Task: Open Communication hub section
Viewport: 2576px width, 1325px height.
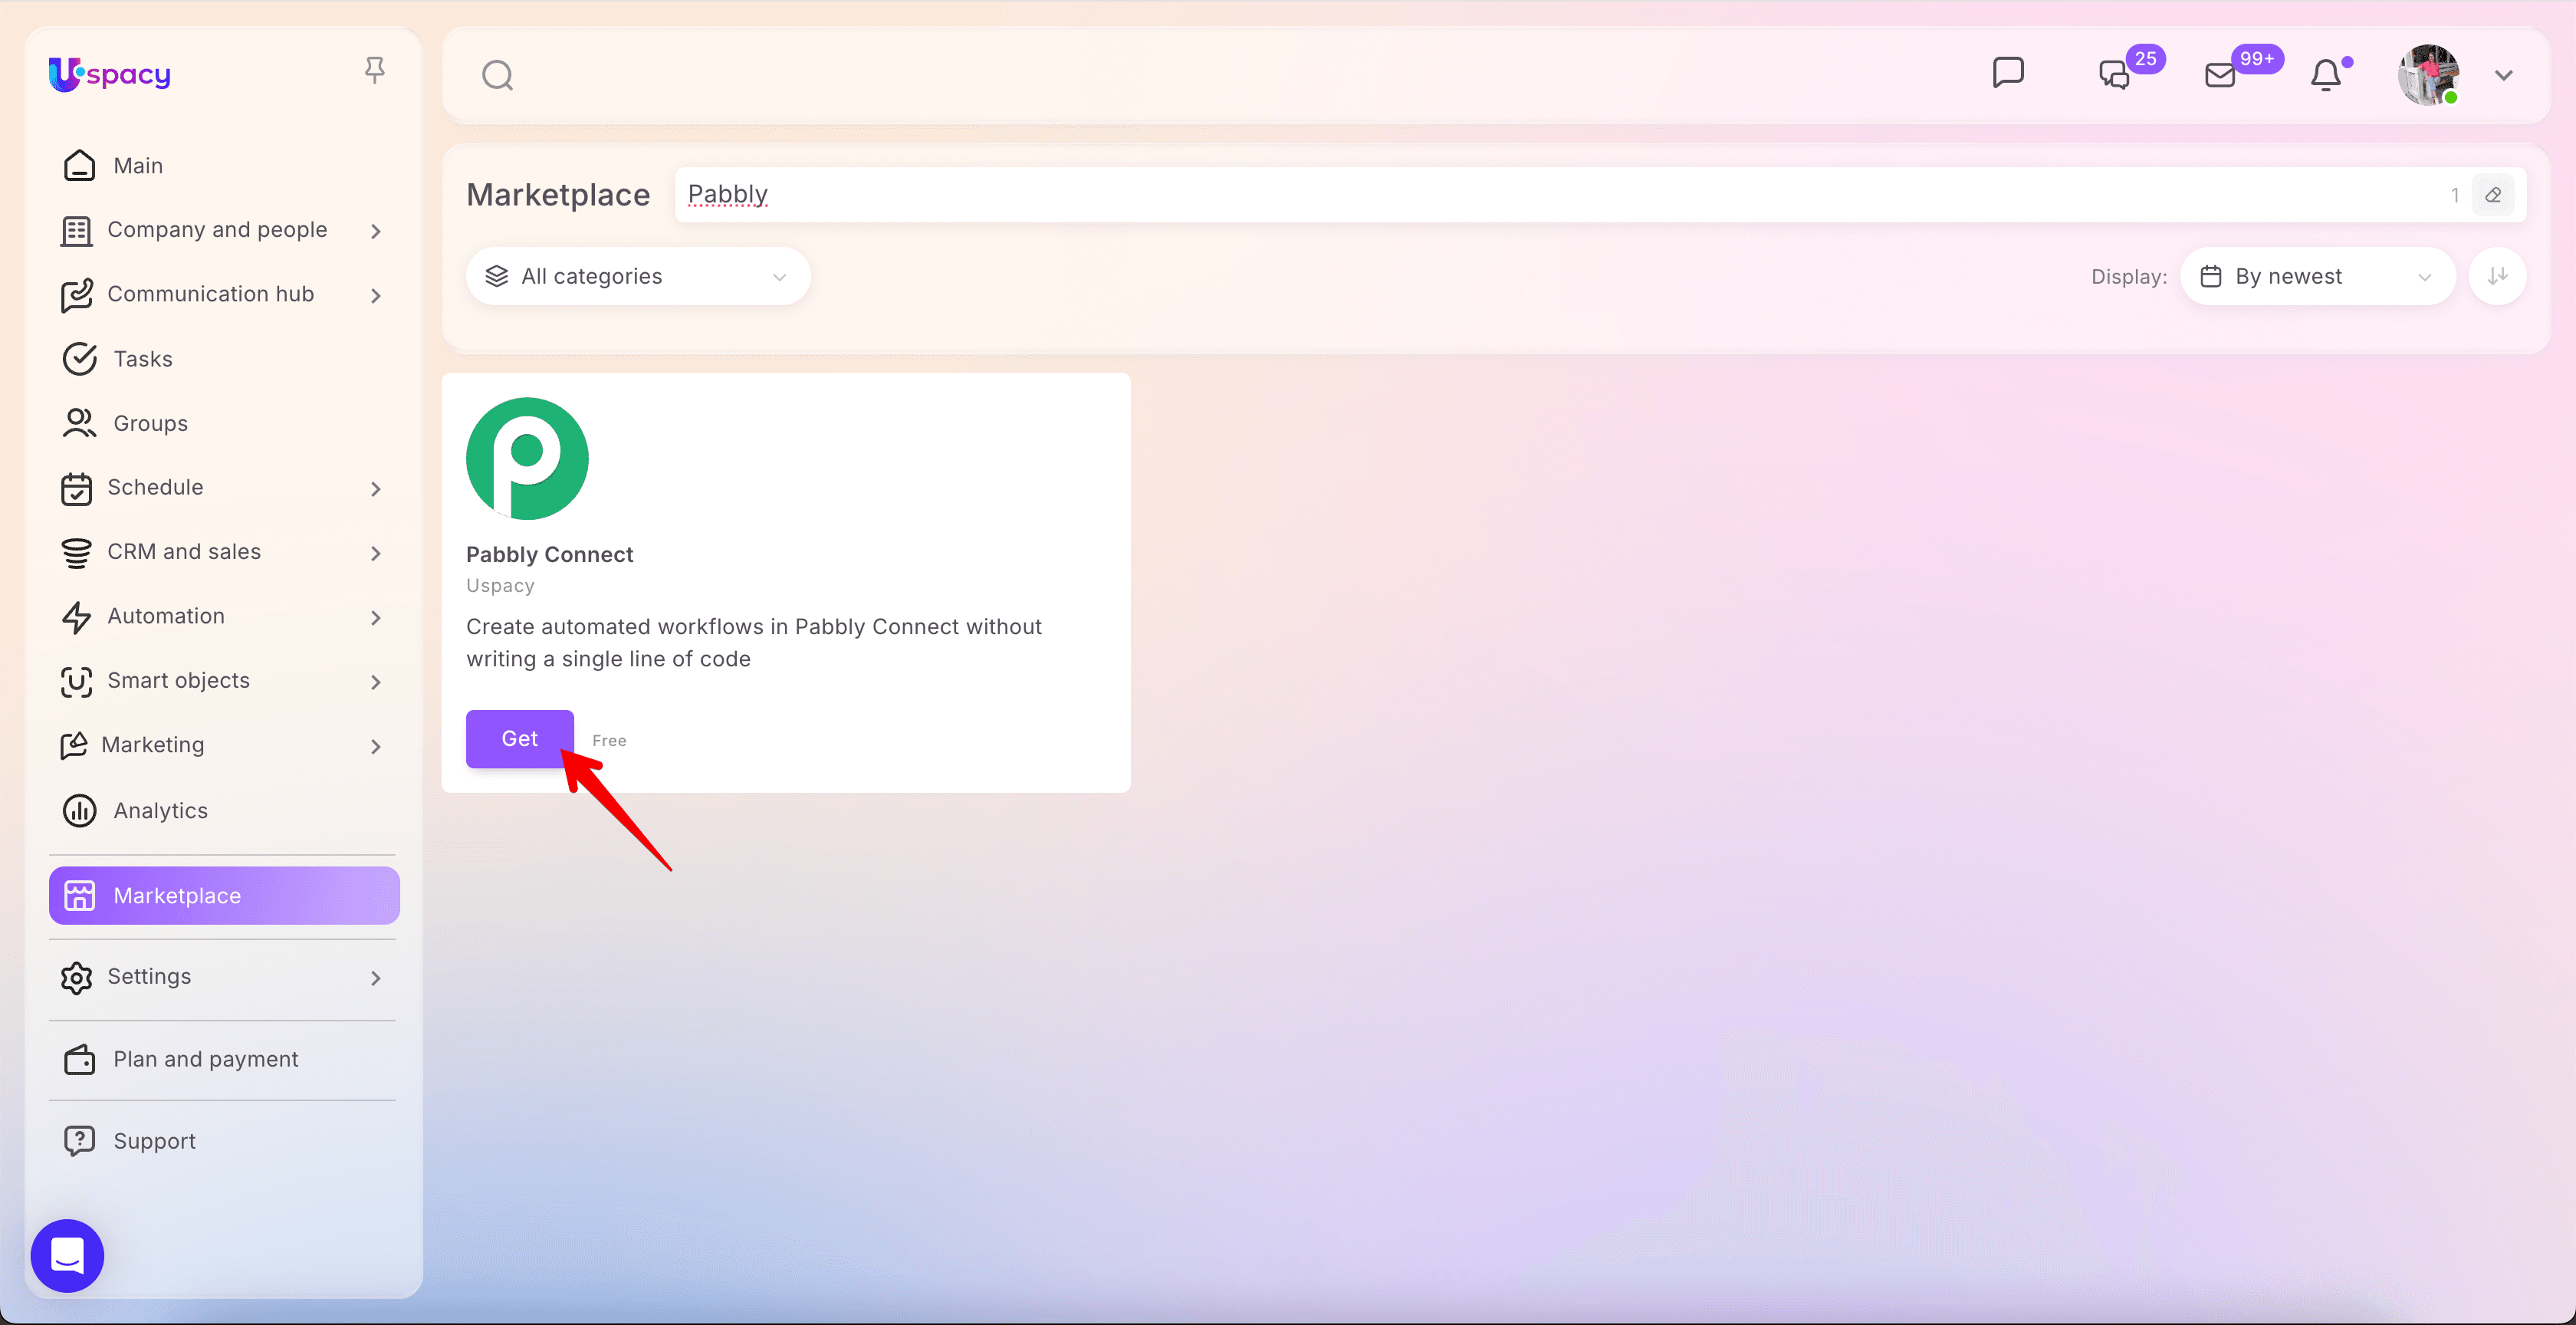Action: [211, 294]
